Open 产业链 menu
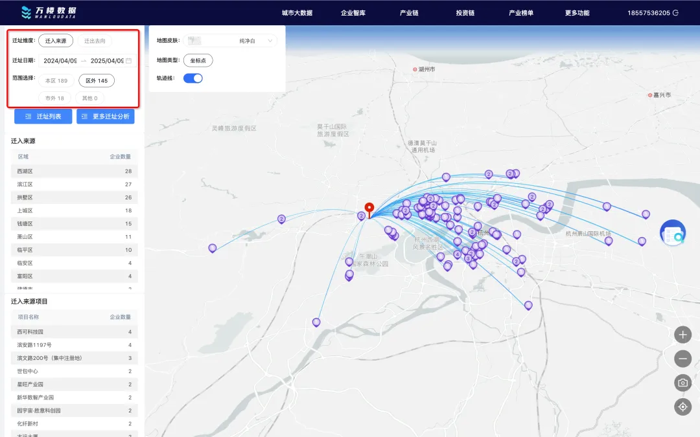 [x=409, y=13]
